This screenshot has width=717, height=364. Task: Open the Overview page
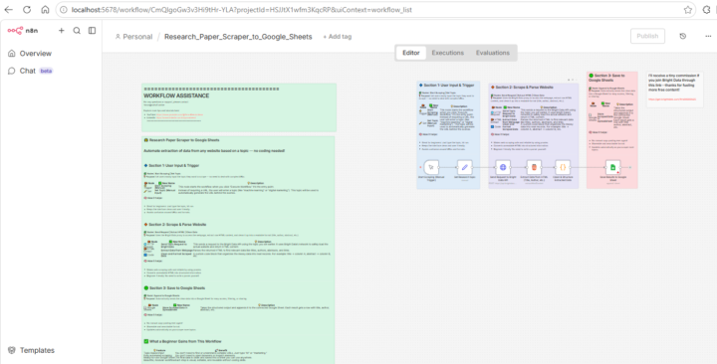coord(30,54)
